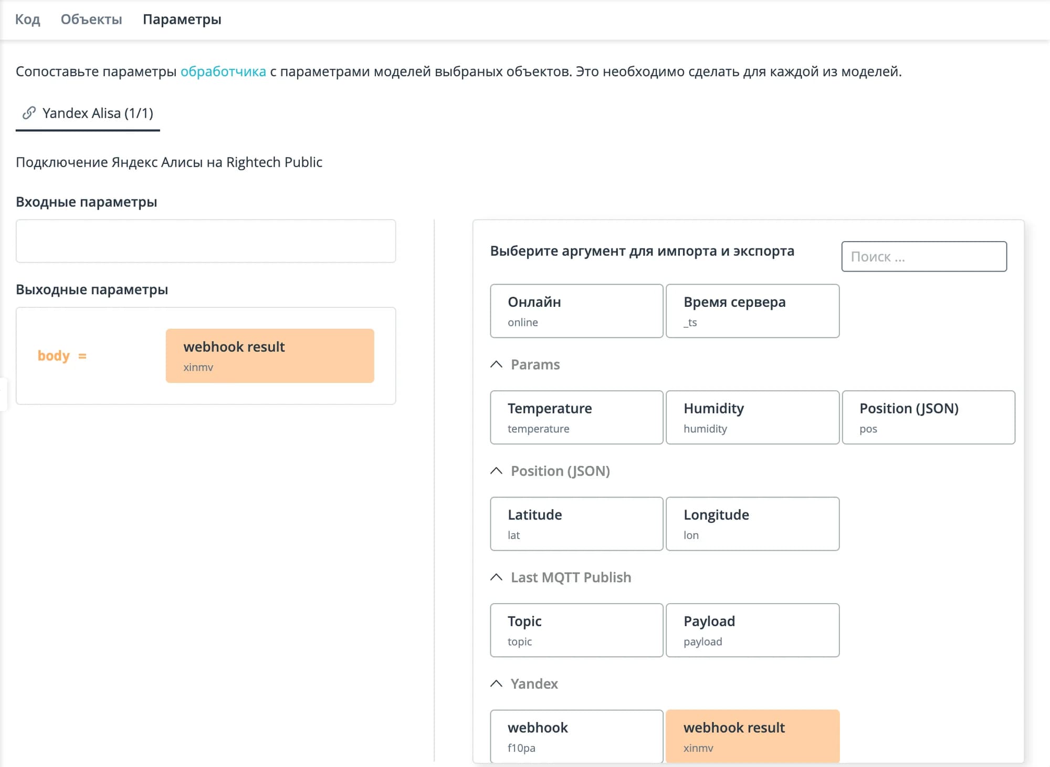Image resolution: width=1050 pixels, height=767 pixels.
Task: Choose the Latitude argument tile
Action: coord(576,524)
